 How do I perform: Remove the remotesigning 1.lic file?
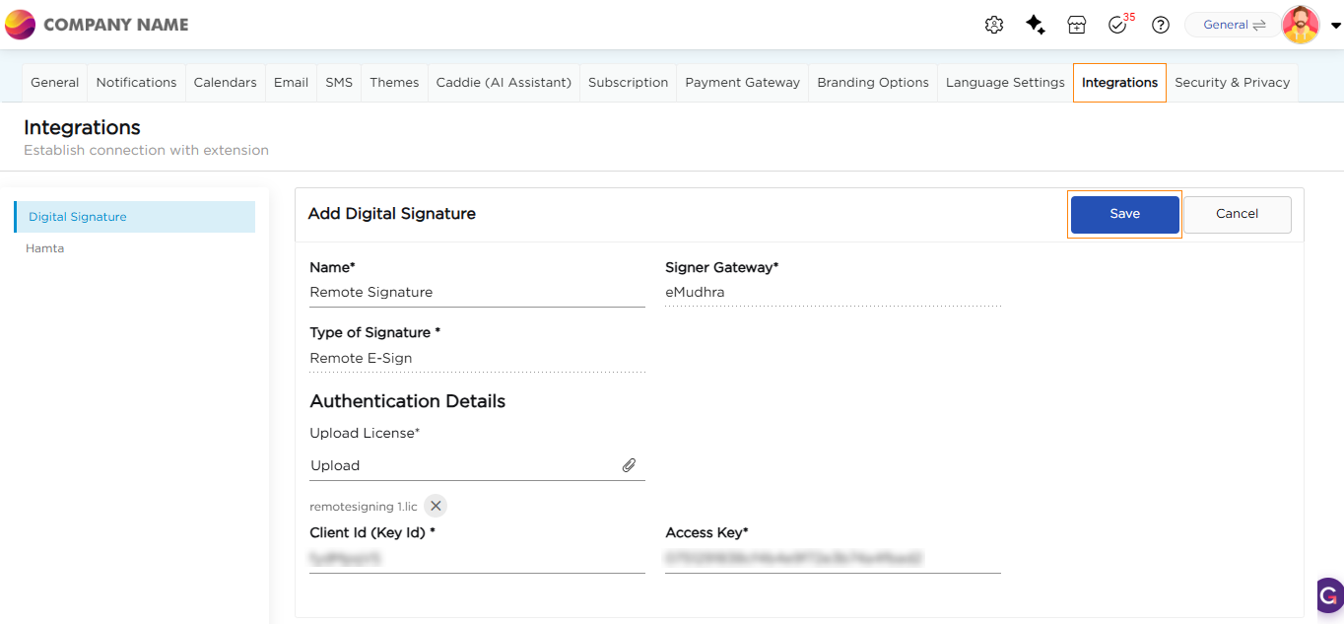click(436, 506)
